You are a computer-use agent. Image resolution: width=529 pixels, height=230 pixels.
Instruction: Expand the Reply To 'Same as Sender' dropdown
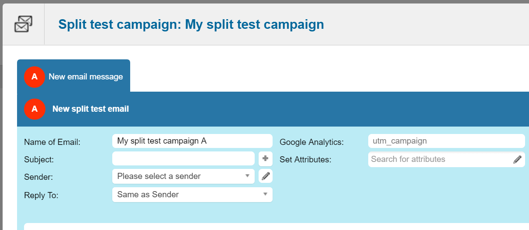192,195
